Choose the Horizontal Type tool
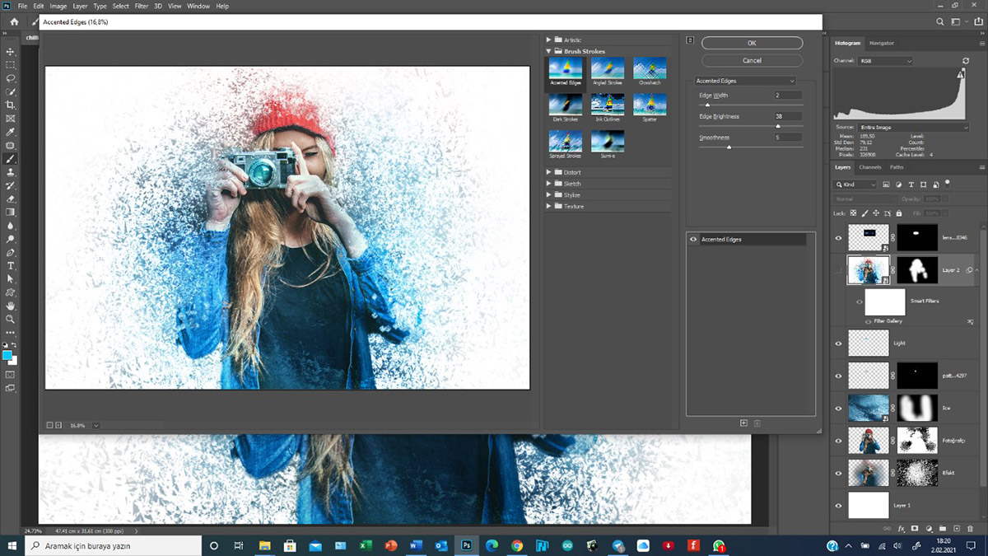The width and height of the screenshot is (988, 556). click(x=11, y=266)
